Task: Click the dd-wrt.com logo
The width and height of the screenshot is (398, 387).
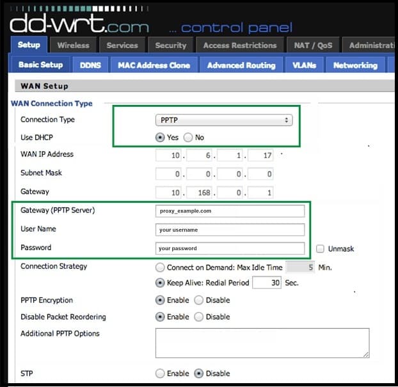Action: [x=79, y=23]
